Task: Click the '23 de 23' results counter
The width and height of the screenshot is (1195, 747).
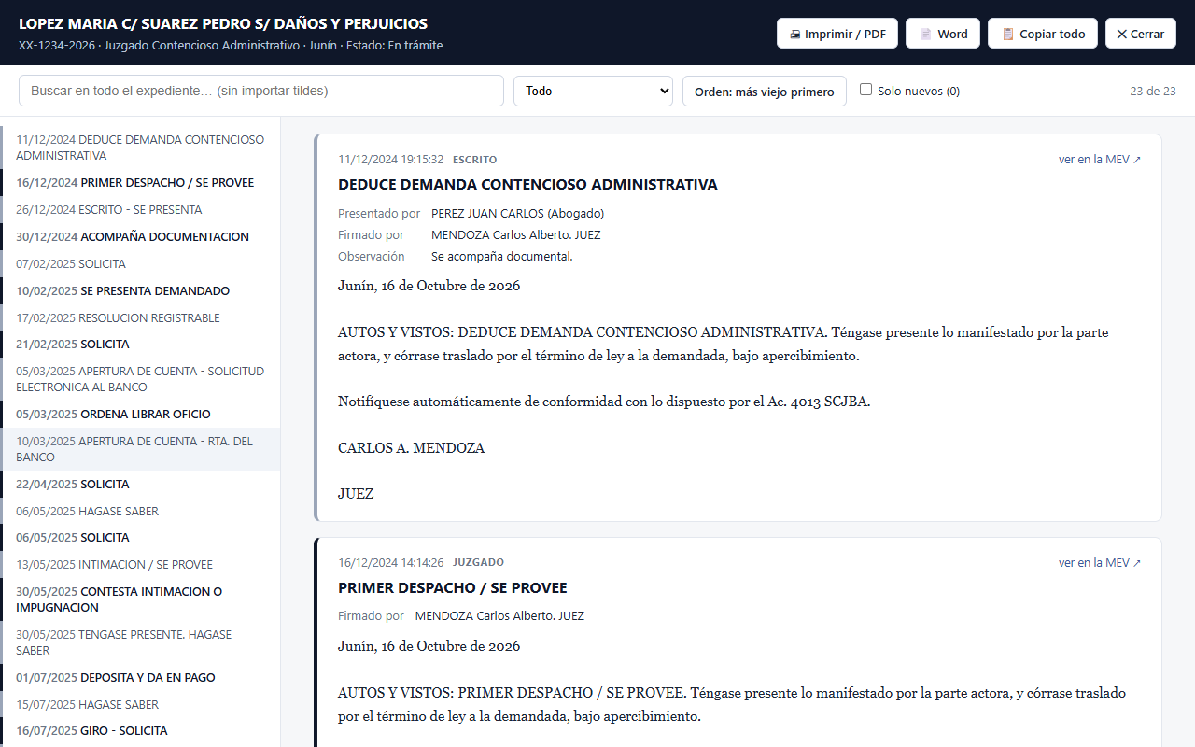Action: click(x=1152, y=92)
